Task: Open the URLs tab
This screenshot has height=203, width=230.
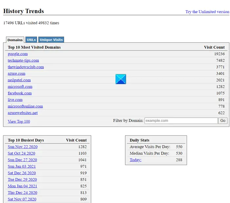Action: tap(31, 40)
